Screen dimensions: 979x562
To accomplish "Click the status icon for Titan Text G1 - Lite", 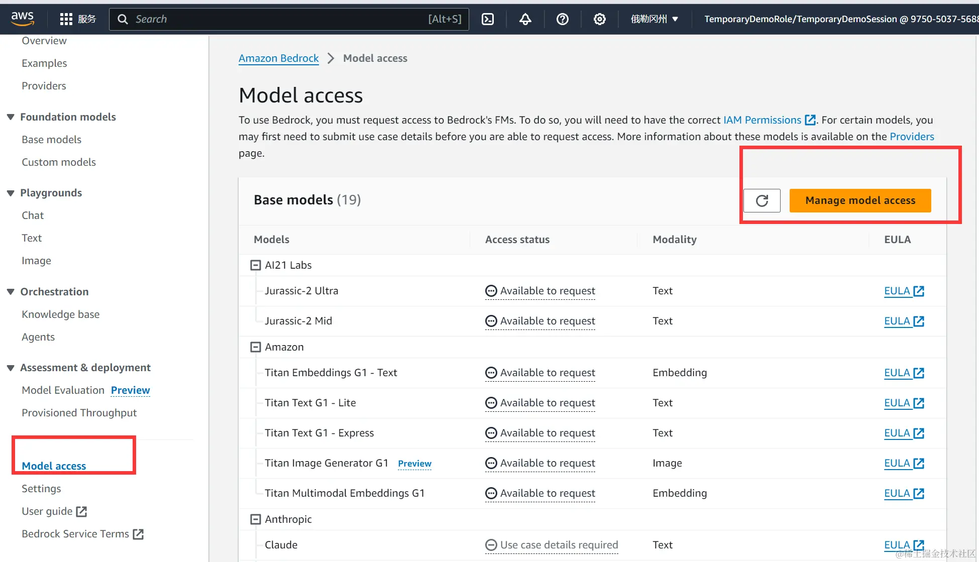I will pyautogui.click(x=491, y=403).
